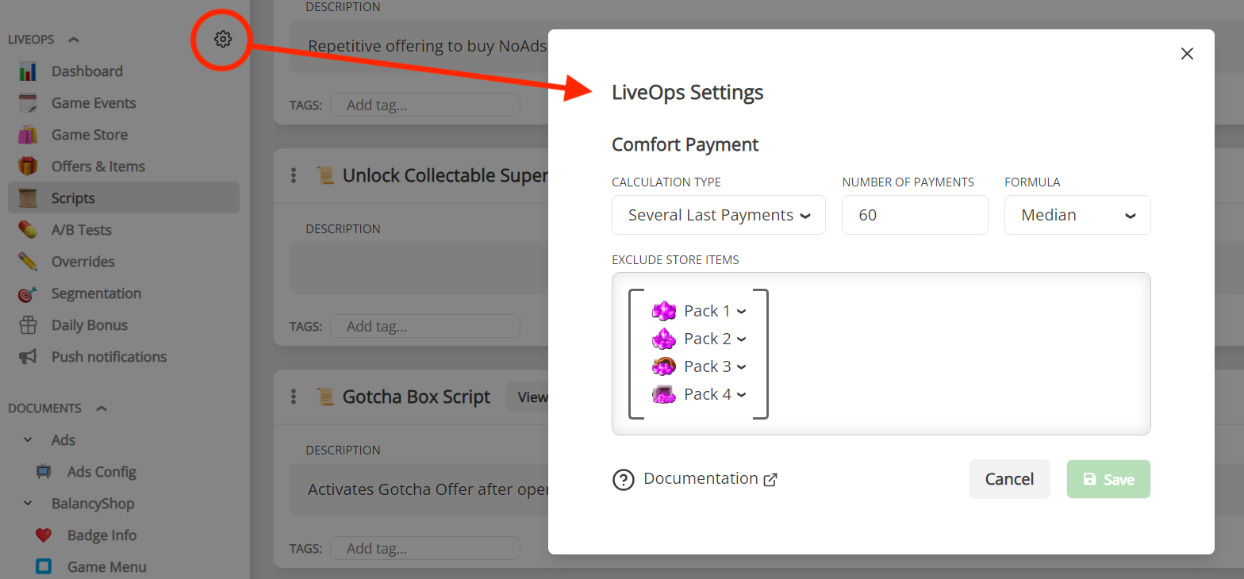1244x579 pixels.
Task: Open the Documentation link
Action: [x=710, y=478]
